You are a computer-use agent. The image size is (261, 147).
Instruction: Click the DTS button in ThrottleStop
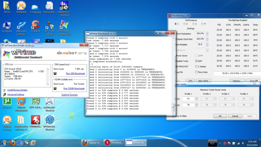click(190, 81)
